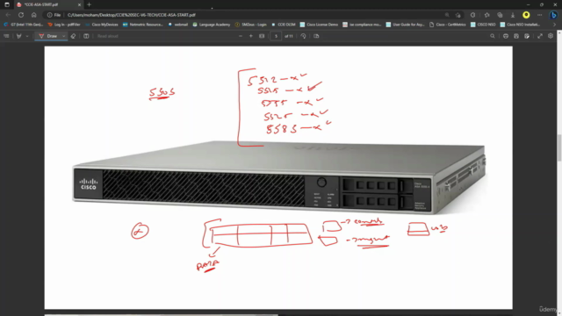Open the G7 (Intel 11th Gen) bookmark
This screenshot has width=562, height=316.
tap(24, 25)
